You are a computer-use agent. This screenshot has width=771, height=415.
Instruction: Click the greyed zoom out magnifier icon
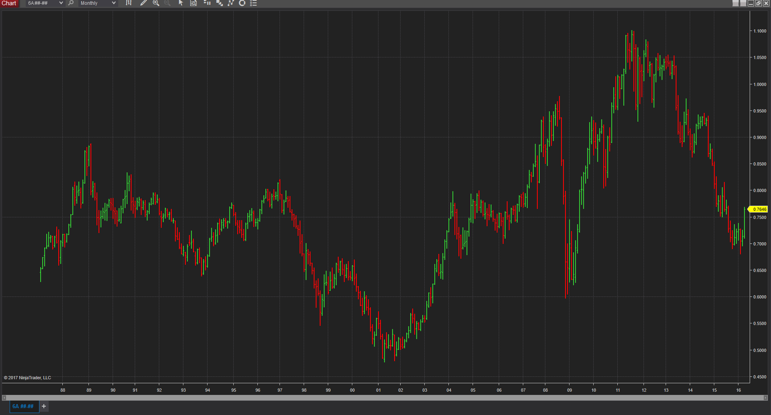click(x=167, y=3)
